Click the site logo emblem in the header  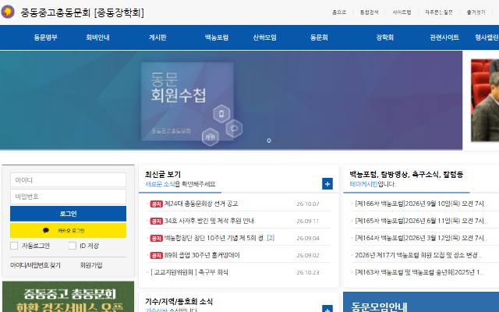[8, 12]
